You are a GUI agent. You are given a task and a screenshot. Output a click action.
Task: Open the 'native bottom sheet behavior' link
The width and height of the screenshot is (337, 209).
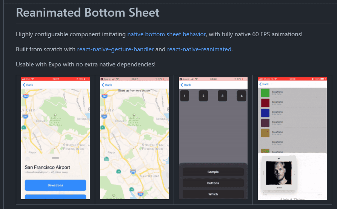tap(166, 34)
